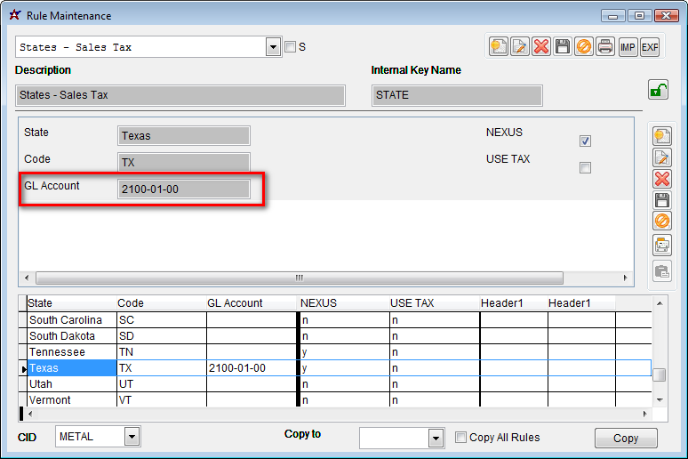Print the rule using the printer icon
Image resolution: width=688 pixels, height=459 pixels.
(x=605, y=46)
